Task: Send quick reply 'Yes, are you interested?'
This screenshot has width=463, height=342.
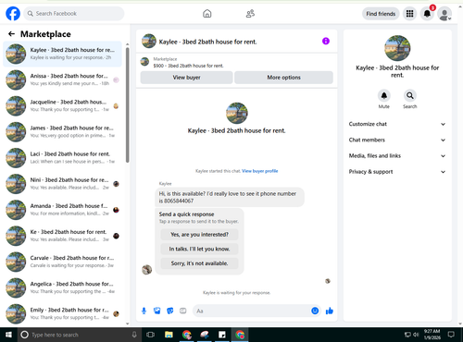Action: 199,235
